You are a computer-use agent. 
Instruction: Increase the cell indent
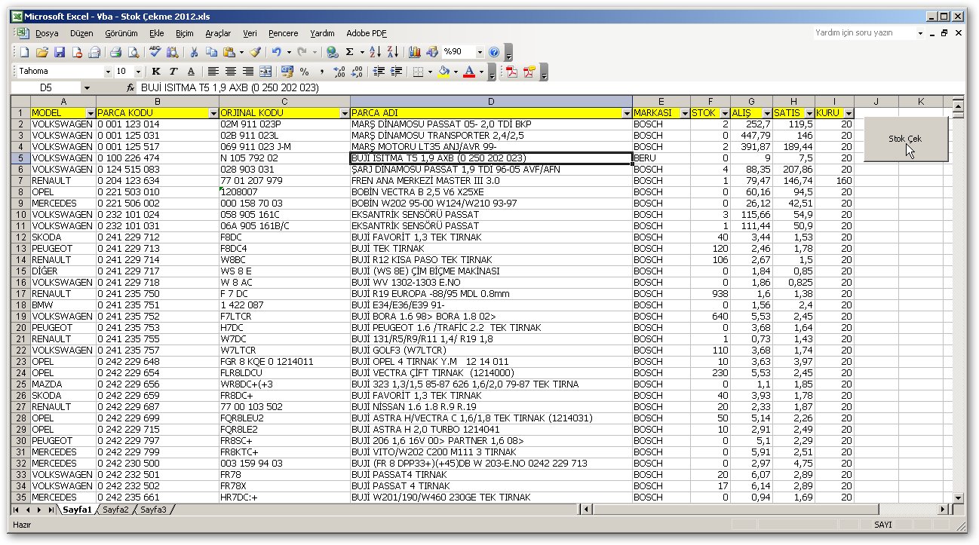[396, 72]
